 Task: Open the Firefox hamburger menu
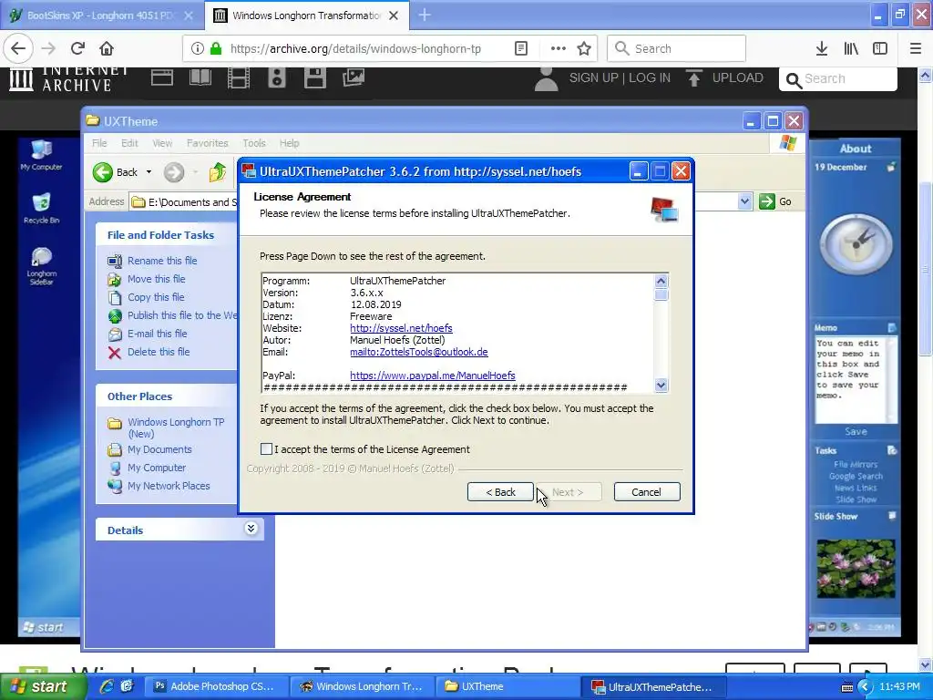point(916,49)
